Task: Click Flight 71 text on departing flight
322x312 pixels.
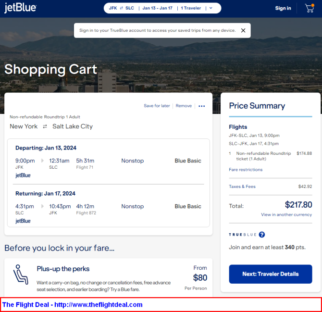Action: click(85, 167)
